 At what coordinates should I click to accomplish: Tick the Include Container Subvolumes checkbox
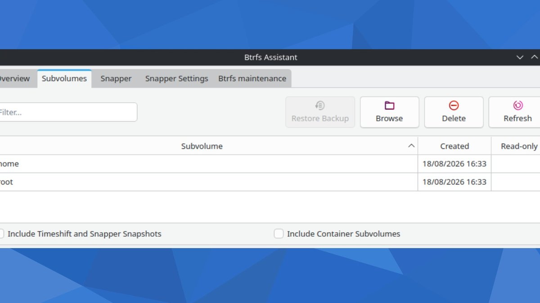click(x=279, y=234)
